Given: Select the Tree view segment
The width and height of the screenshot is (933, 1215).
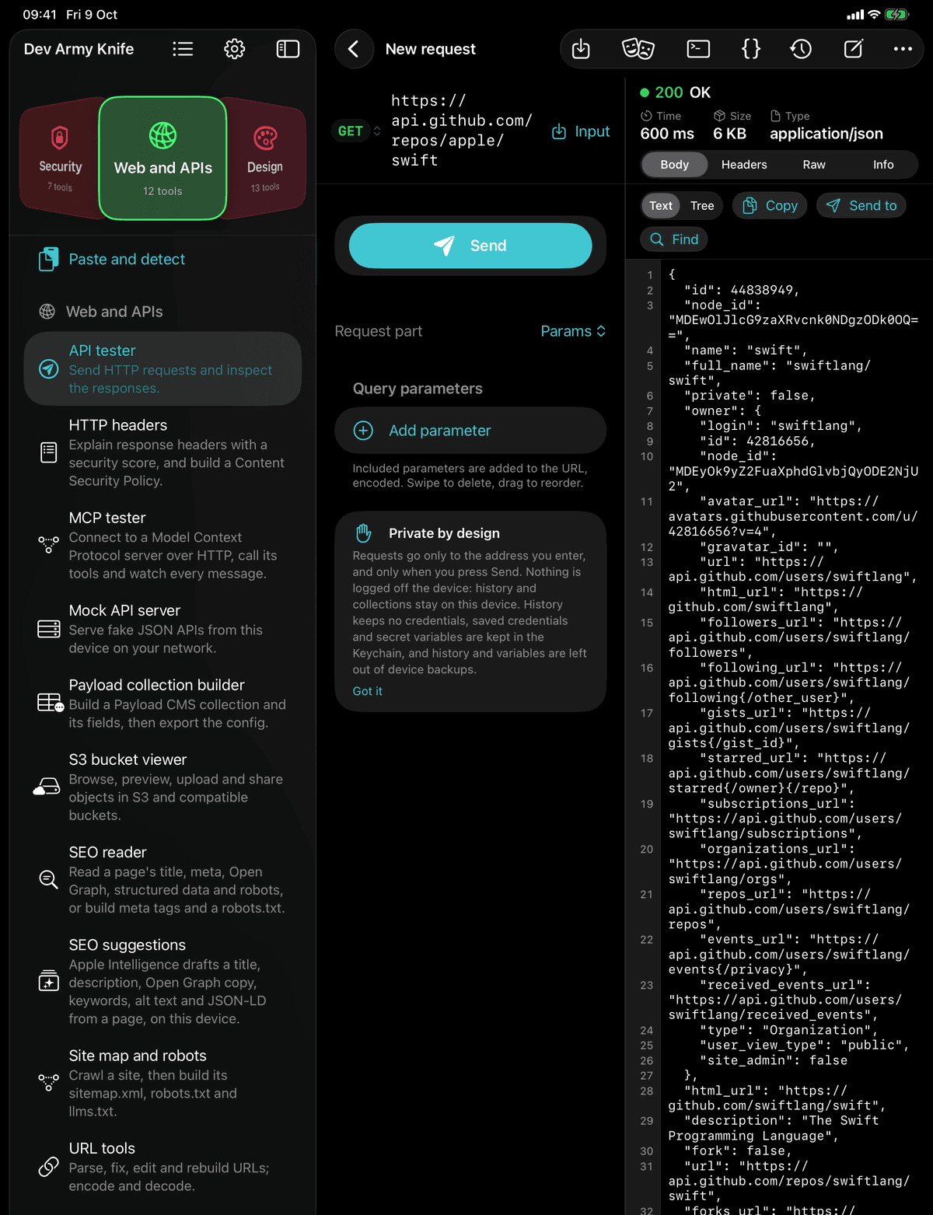Looking at the screenshot, I should pos(702,205).
